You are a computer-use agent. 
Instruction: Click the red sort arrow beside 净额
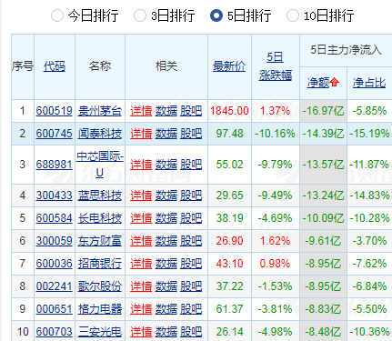335,82
